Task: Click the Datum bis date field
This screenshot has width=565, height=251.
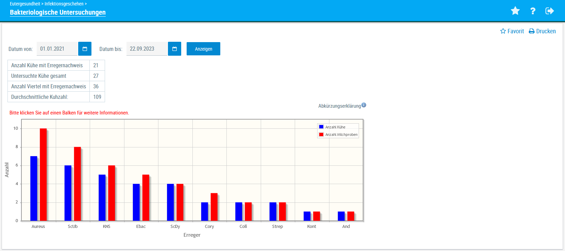Action: (147, 49)
